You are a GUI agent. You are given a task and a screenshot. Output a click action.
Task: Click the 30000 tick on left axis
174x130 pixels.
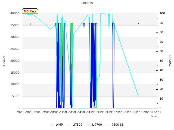tap(15, 37)
